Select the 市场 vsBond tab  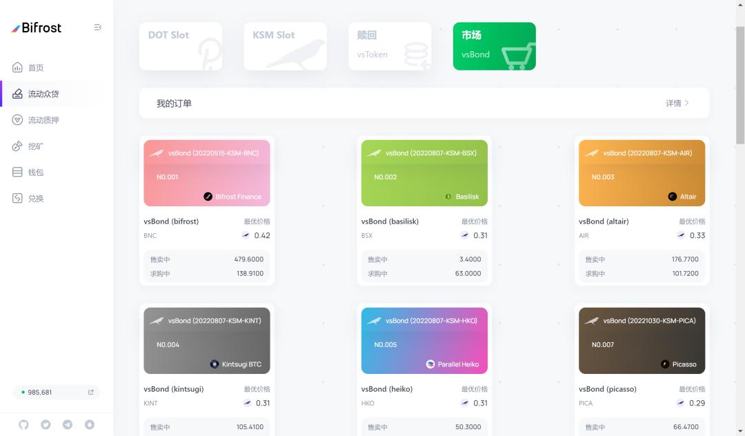pos(494,46)
